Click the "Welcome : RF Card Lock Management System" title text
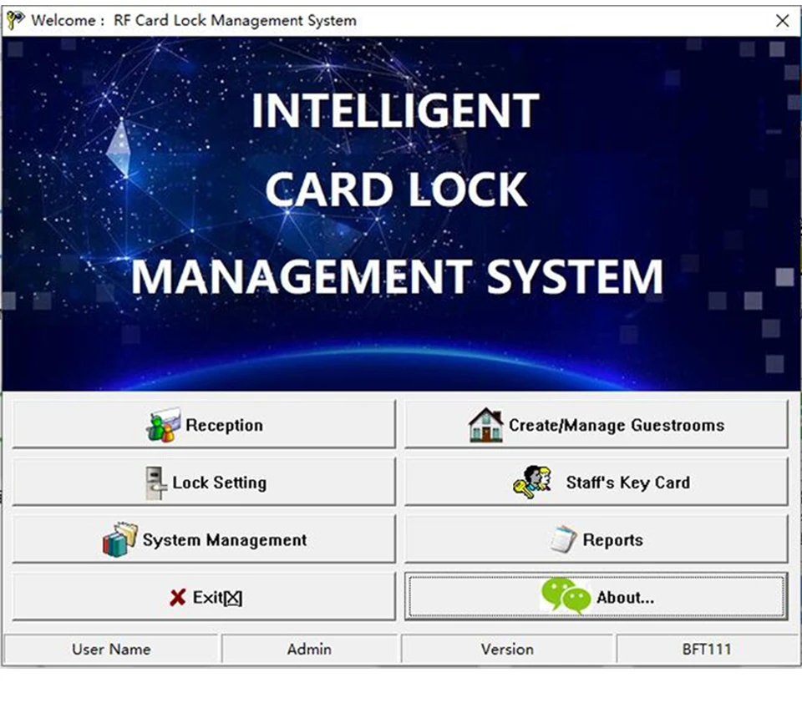802x703 pixels. 194,20
